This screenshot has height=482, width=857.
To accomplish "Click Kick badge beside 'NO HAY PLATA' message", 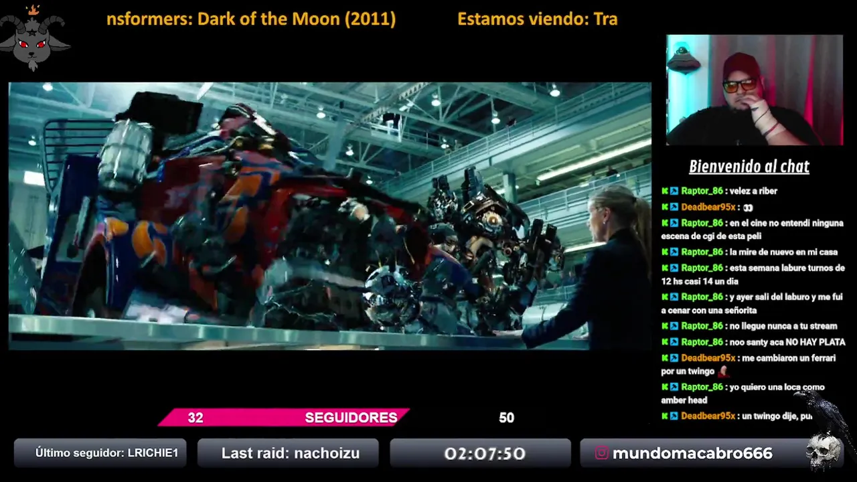I will [665, 342].
